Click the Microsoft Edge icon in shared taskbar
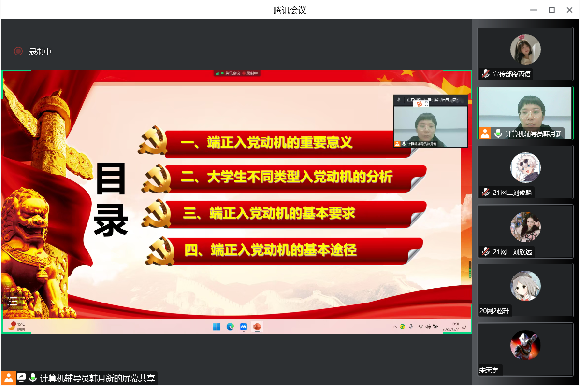The width and height of the screenshot is (580, 386). point(231,327)
